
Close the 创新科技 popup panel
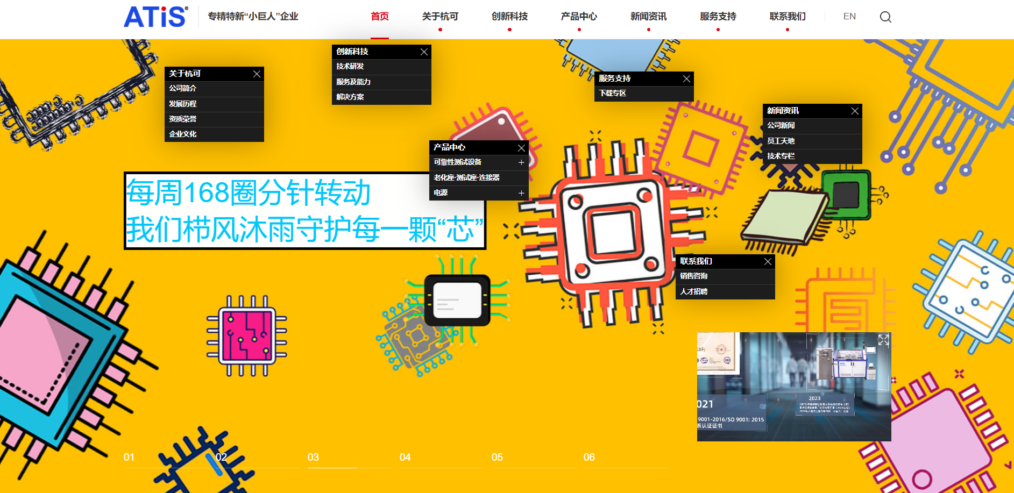[424, 52]
